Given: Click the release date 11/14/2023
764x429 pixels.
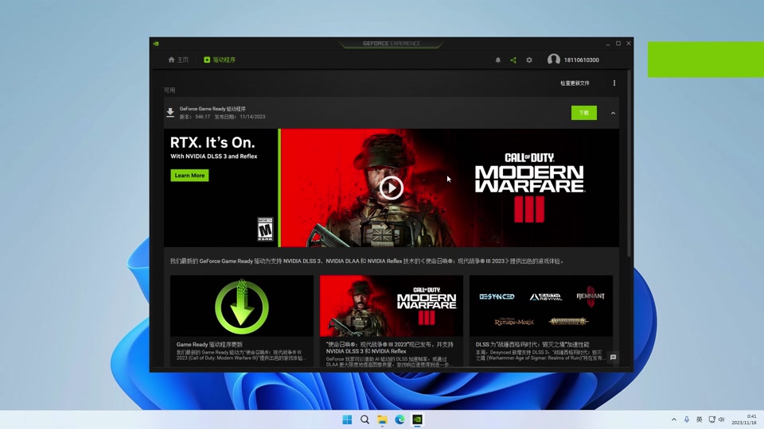Looking at the screenshot, I should tap(252, 117).
